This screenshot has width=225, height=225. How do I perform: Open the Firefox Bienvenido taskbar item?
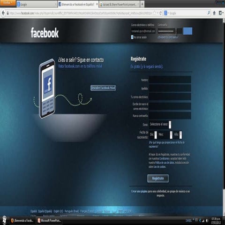[22, 220]
